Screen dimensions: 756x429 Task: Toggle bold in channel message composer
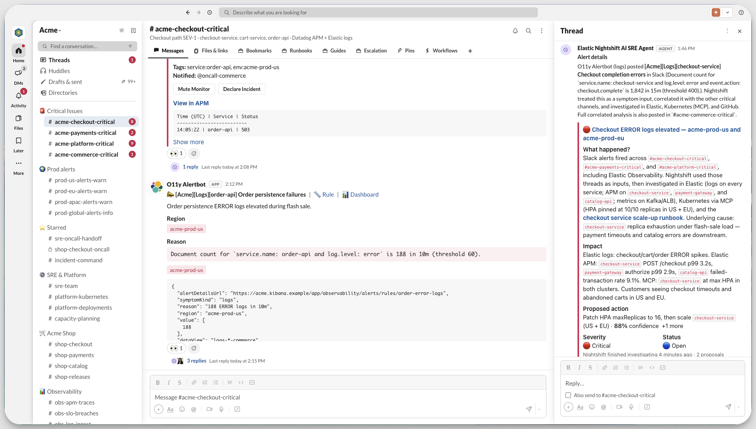point(158,382)
